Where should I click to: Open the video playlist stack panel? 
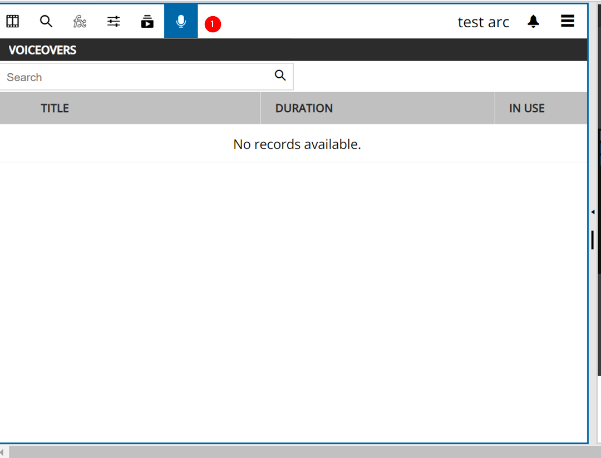[147, 22]
